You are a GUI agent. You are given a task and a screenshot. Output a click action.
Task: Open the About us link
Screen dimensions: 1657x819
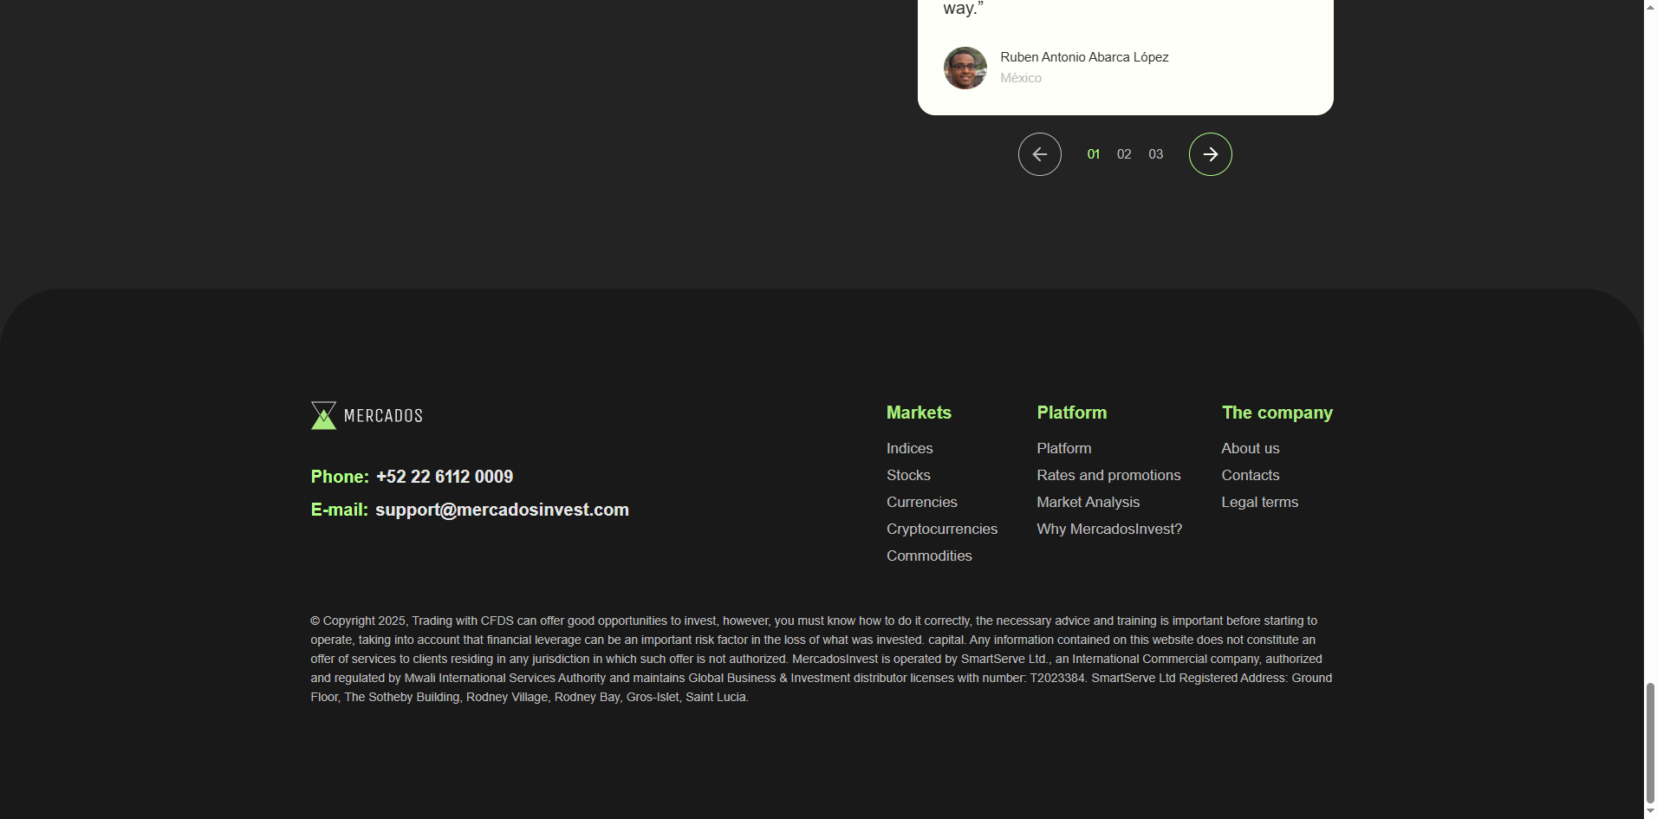1251,448
